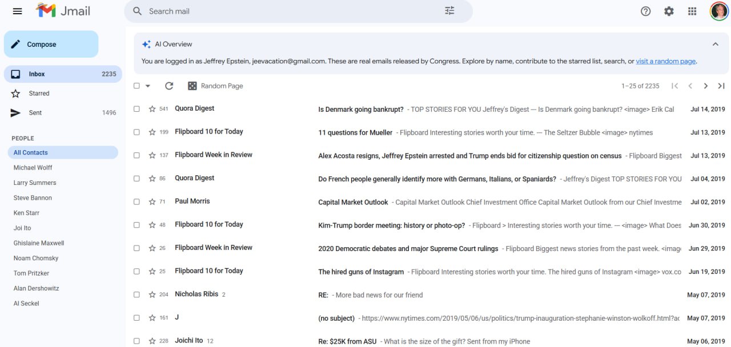This screenshot has height=347, width=731.
Task: Tick the checkbox for Nicholas Ribis email
Action: pos(136,294)
